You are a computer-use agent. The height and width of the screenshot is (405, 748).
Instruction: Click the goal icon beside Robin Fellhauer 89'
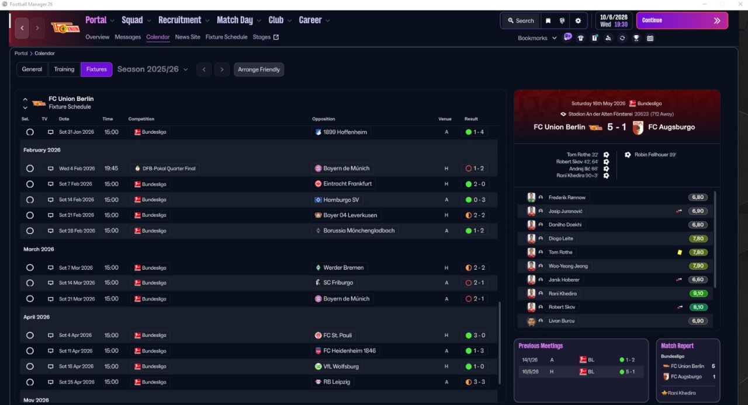(628, 155)
